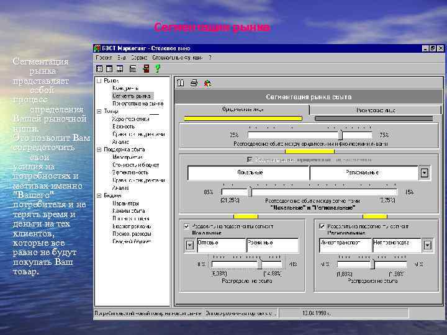Open help via green question mark icon

coord(158,68)
